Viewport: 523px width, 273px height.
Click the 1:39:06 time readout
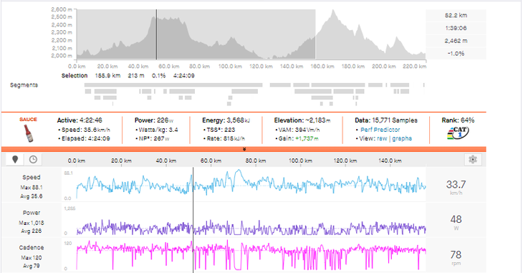coord(456,28)
